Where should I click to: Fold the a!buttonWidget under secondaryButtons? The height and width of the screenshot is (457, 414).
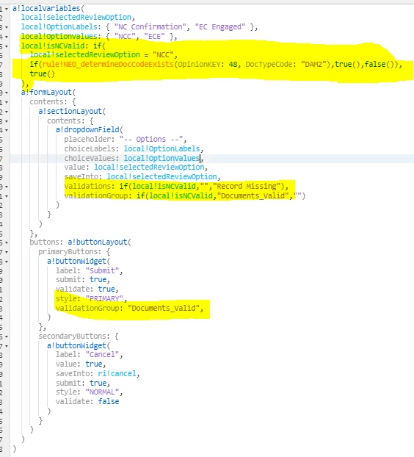pos(7,346)
